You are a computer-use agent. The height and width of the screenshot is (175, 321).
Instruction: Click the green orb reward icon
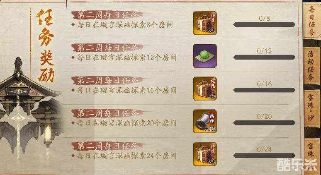point(205,55)
